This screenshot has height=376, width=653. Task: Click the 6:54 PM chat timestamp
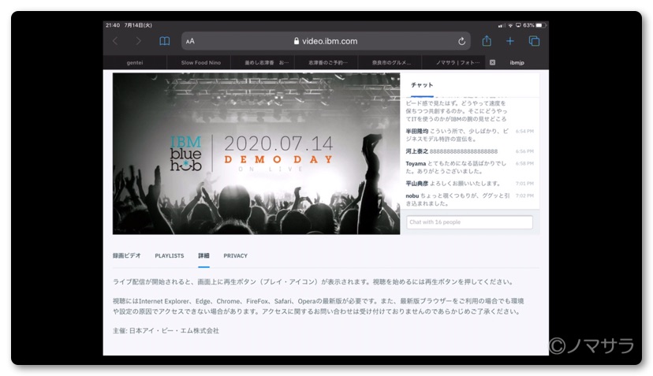[524, 131]
